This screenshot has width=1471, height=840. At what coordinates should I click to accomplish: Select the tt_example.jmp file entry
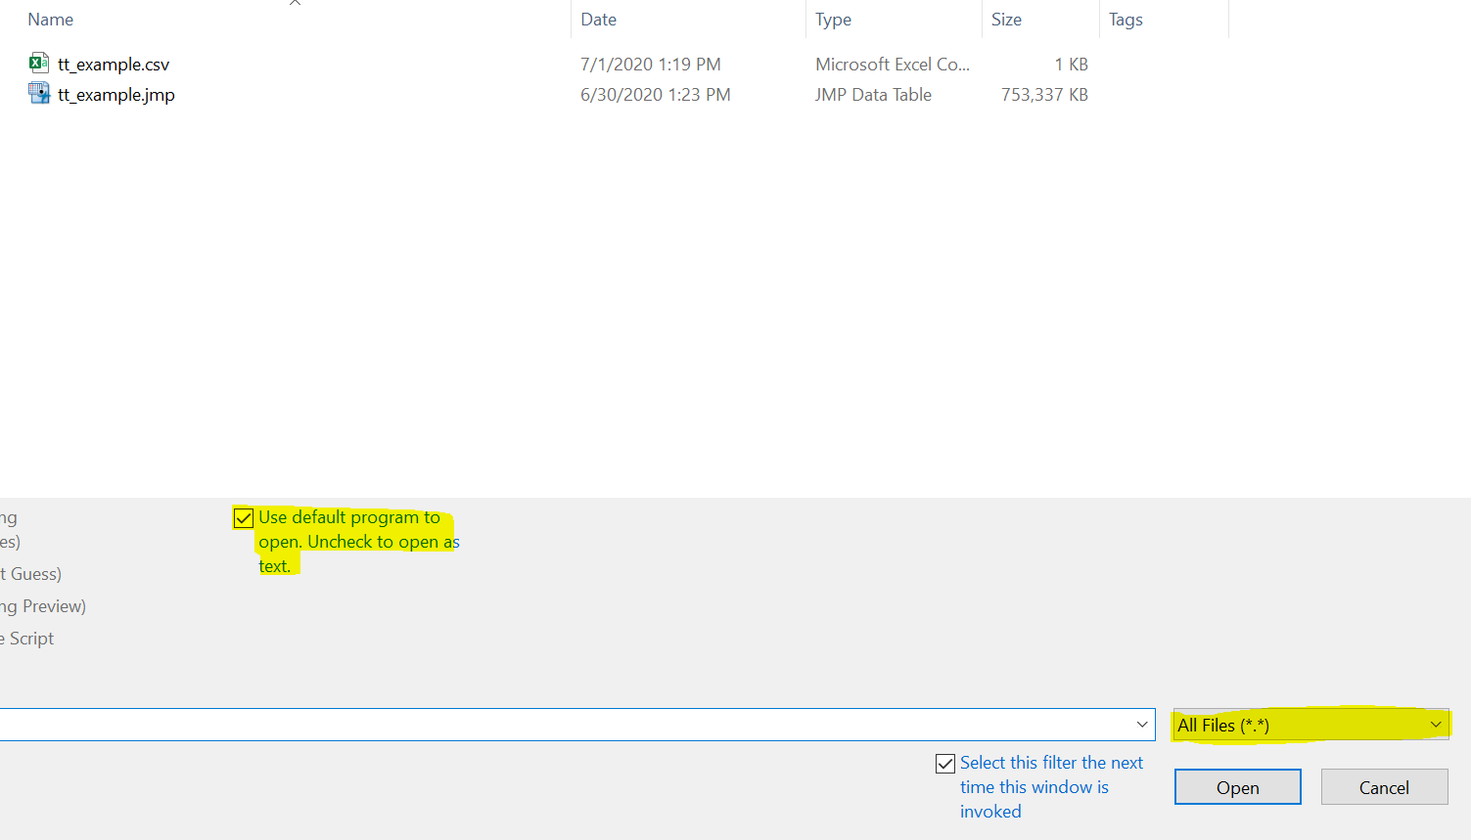tap(115, 94)
